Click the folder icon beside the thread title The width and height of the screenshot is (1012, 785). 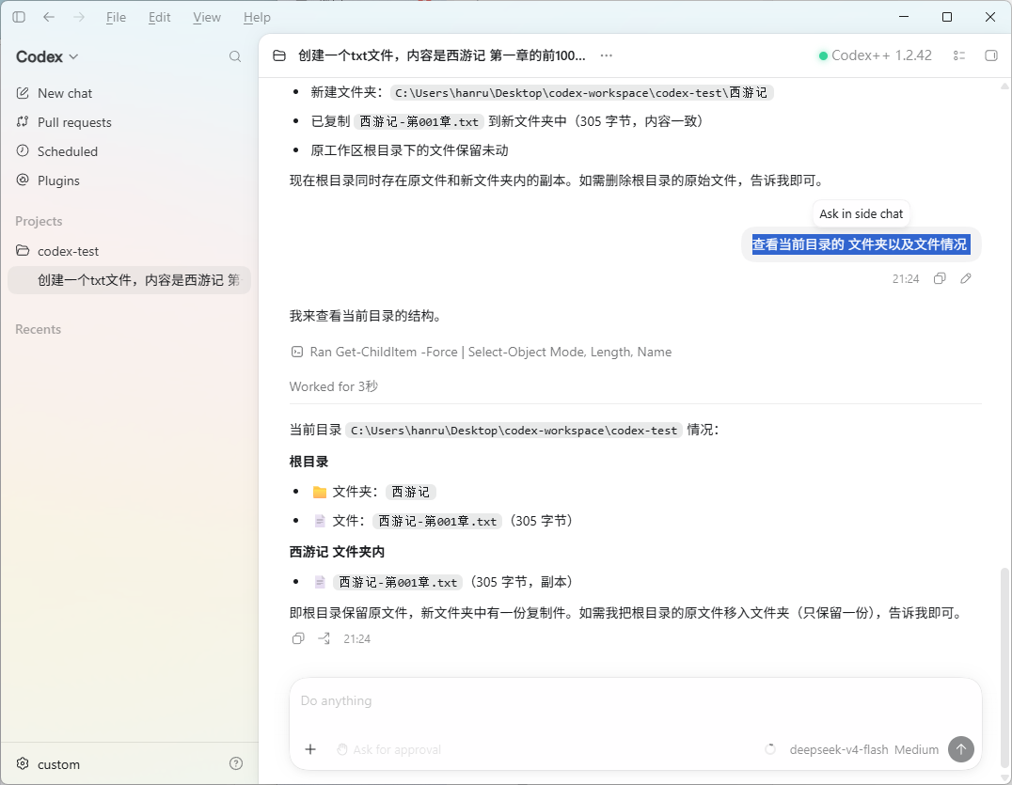279,55
